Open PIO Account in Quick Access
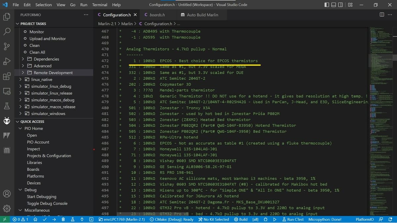Viewport: 397px width, 223px height. pyautogui.click(x=38, y=142)
